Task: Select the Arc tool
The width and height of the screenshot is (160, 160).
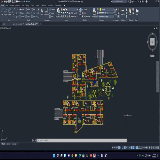Action: tap(13, 12)
